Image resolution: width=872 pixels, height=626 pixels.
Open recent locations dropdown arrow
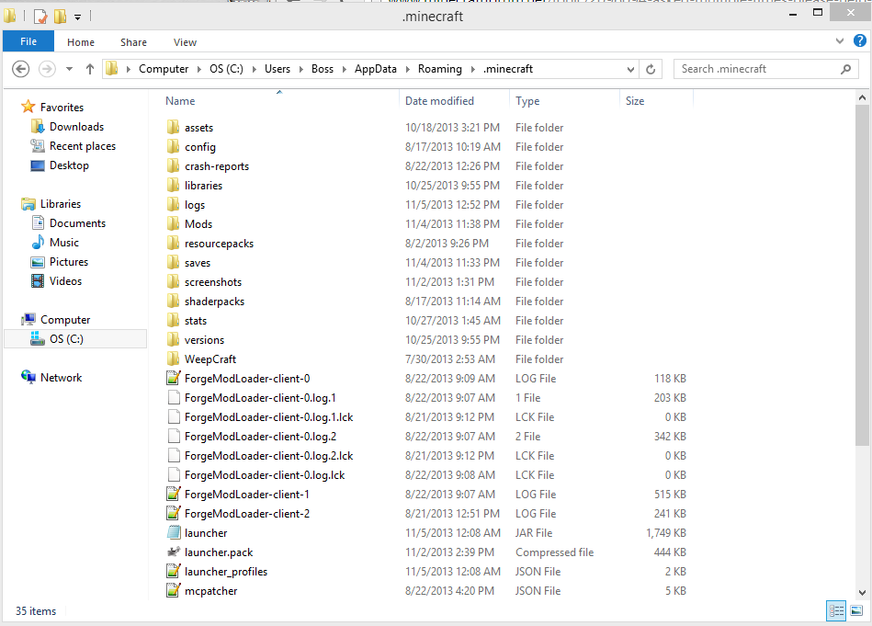point(69,69)
